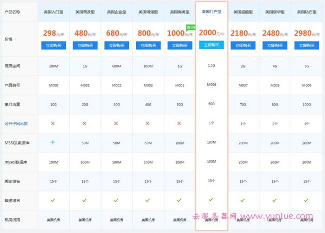Click 立即购买 under the 680元 price
325x233 pixels.
click(116, 45)
